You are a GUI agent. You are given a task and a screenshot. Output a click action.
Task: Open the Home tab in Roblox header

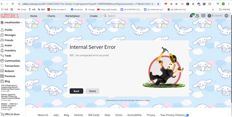pos(34,16)
